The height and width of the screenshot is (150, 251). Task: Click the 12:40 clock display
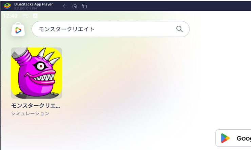point(10,16)
